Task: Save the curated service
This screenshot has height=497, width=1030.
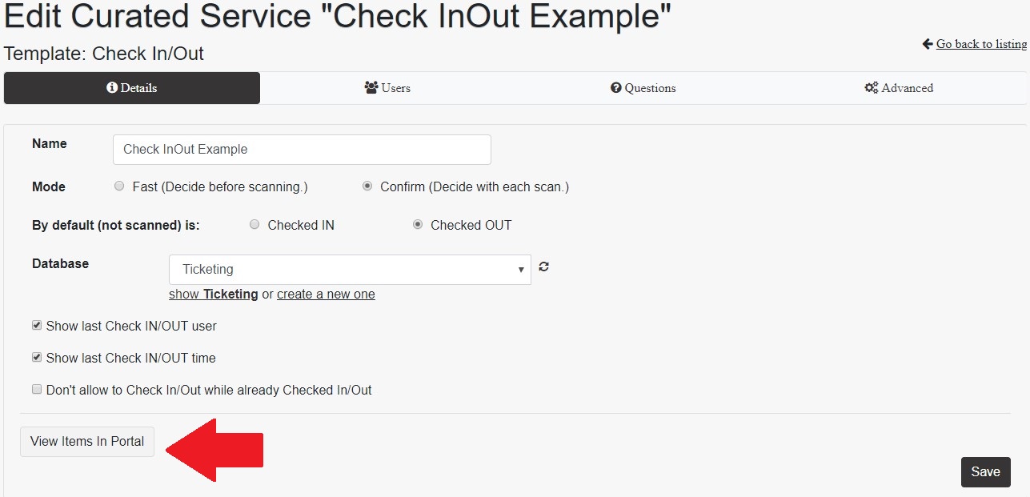Action: [x=986, y=472]
